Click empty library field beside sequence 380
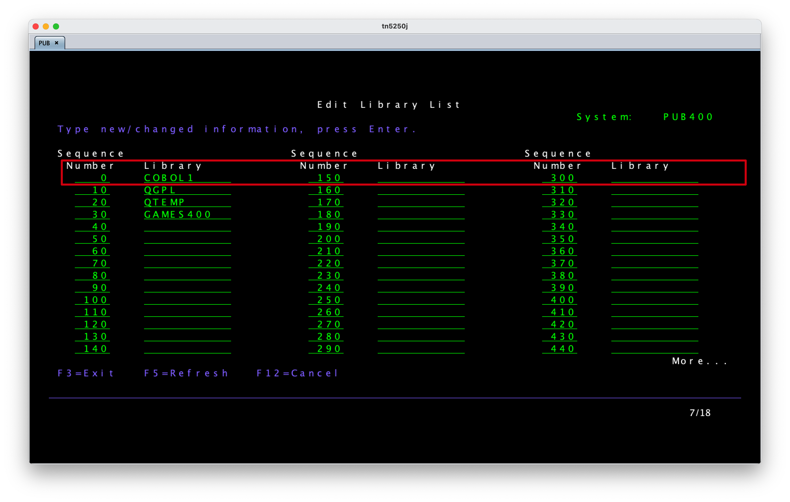This screenshot has width=790, height=502. (655, 275)
